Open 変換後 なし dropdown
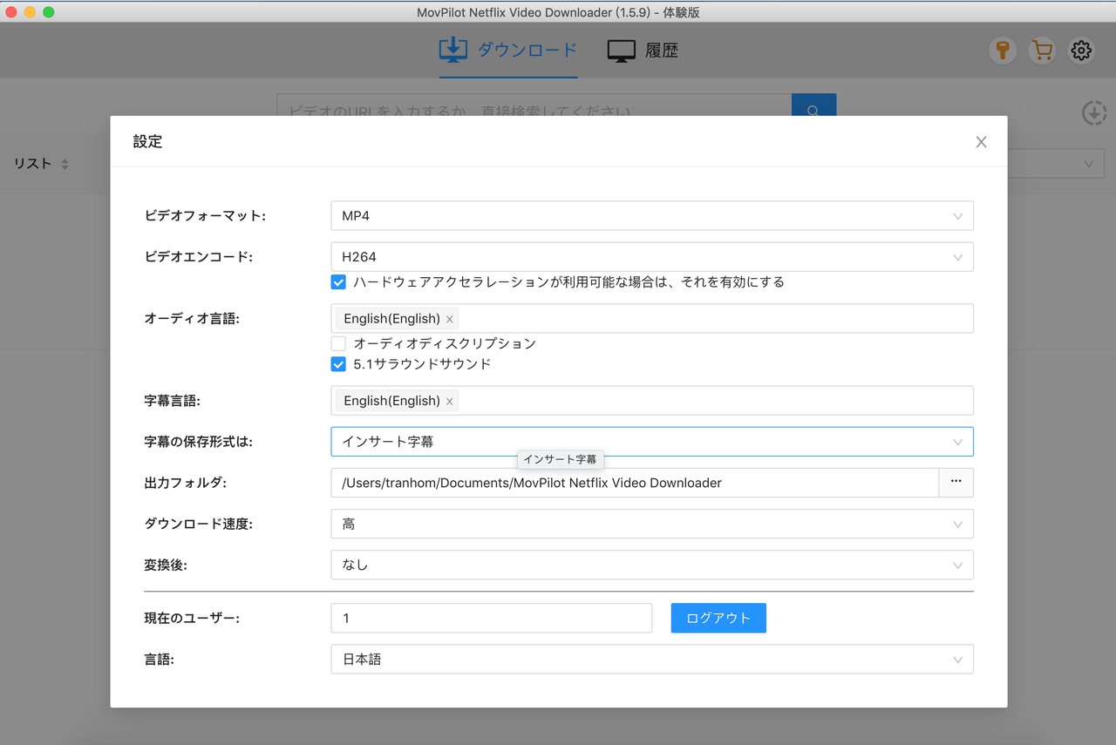1116x745 pixels. 652,565
